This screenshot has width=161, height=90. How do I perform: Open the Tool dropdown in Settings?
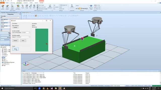pos(64,9)
